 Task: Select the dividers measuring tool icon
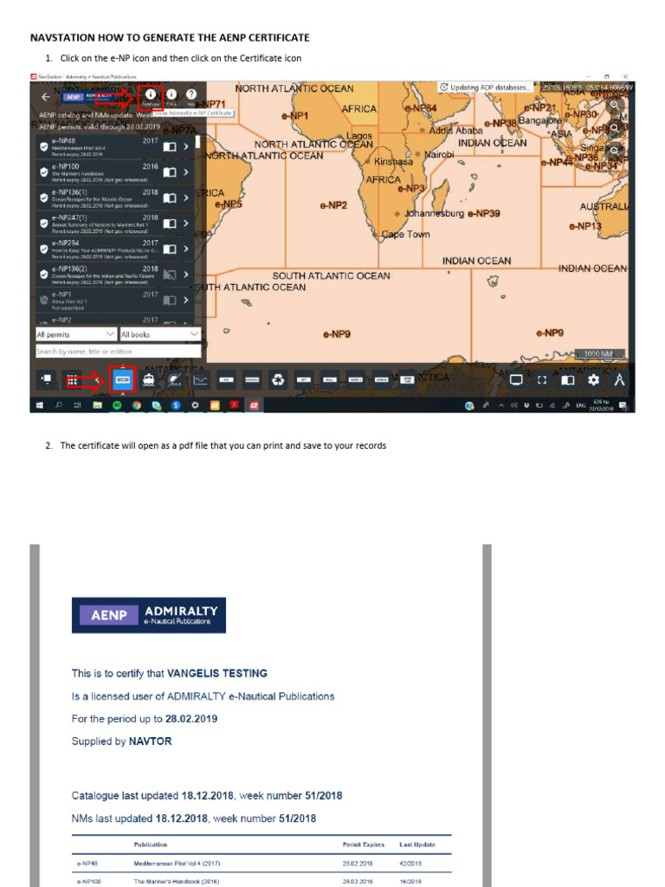coord(619,379)
